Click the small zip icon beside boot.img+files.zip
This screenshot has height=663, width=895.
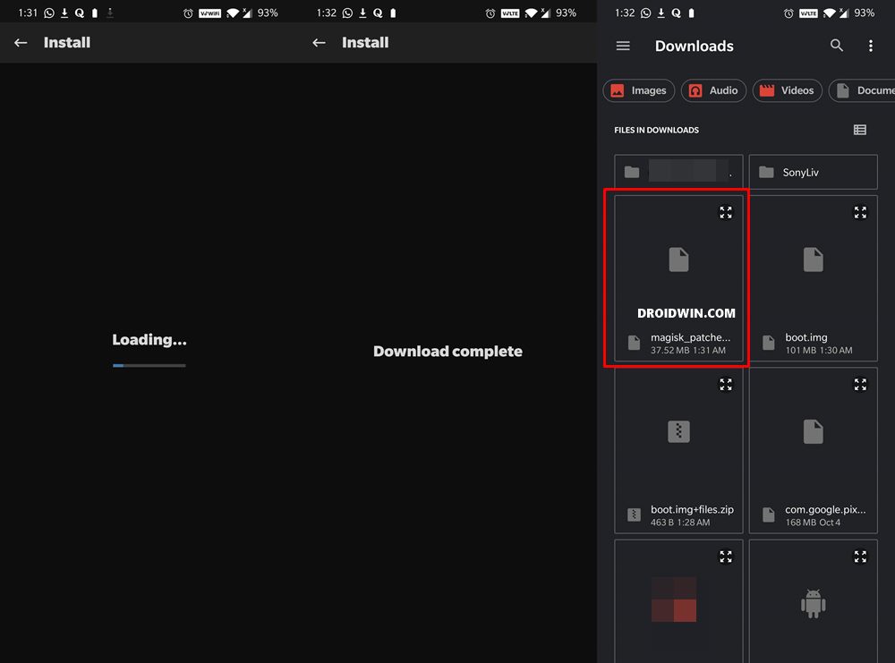(x=634, y=514)
